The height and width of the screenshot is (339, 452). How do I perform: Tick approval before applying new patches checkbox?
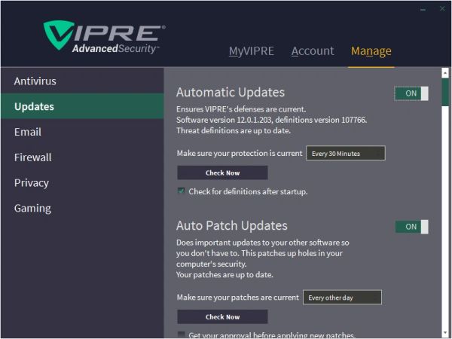point(182,334)
